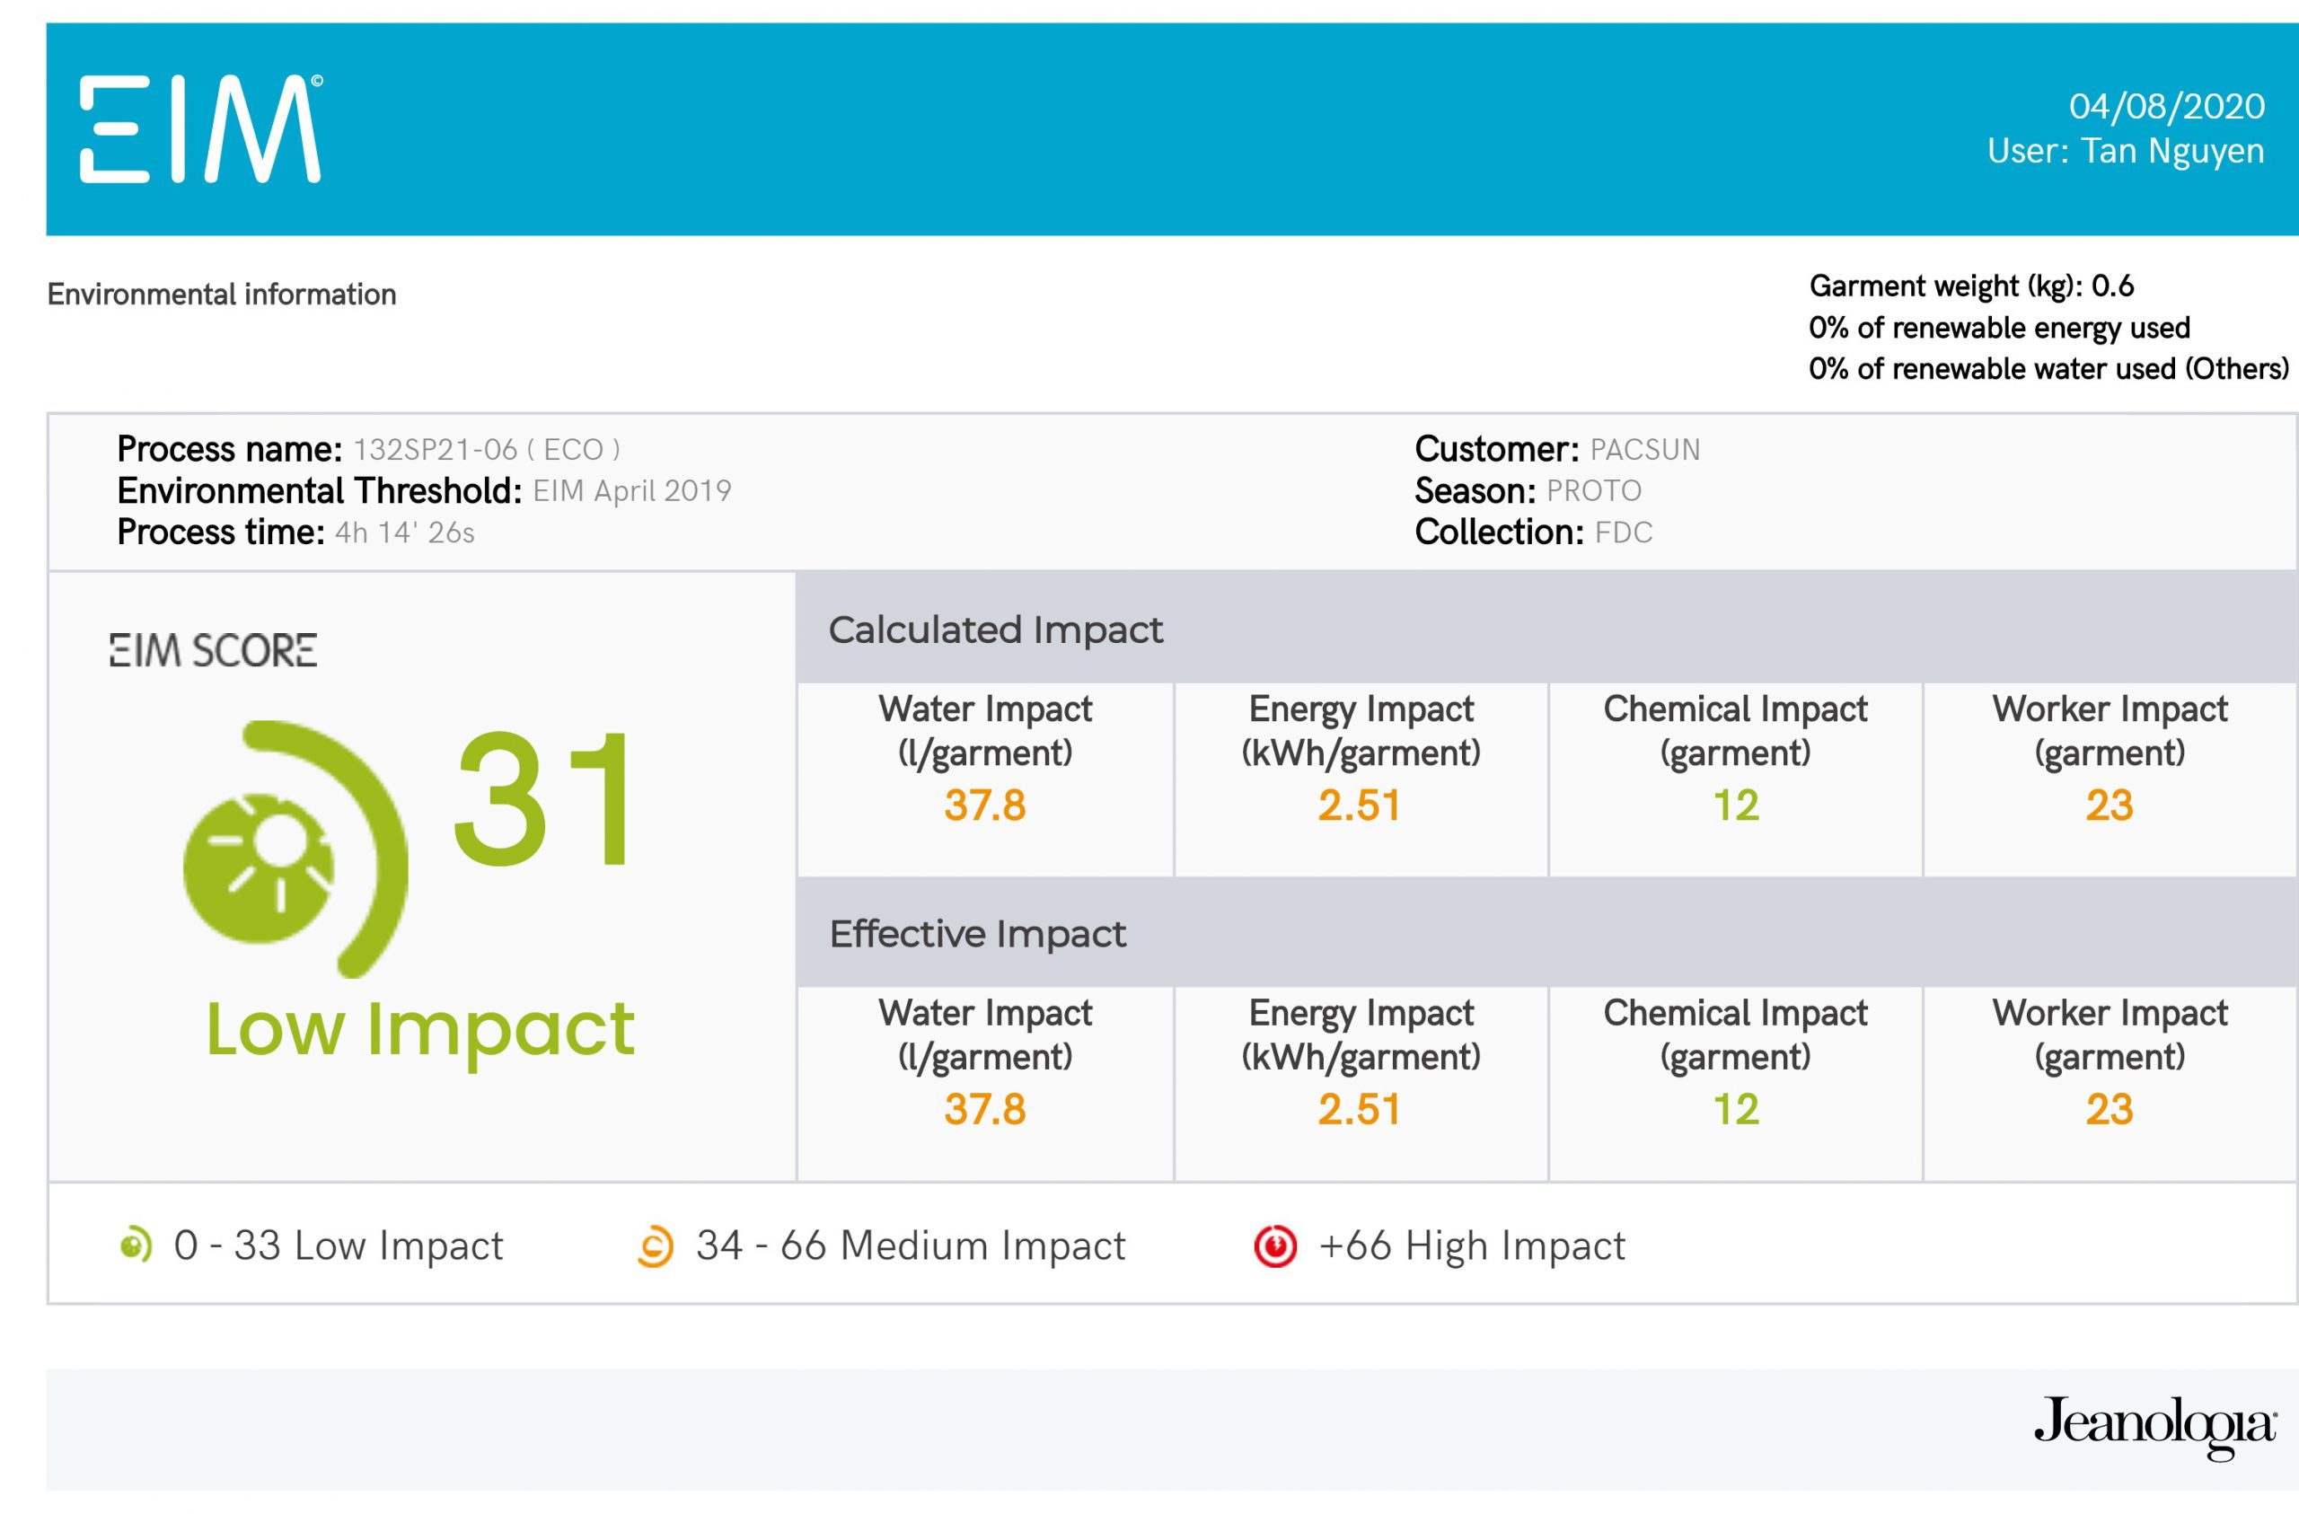Click Calculated Water Impact value 37.8
Screen dimensions: 2299x1514
click(x=985, y=805)
